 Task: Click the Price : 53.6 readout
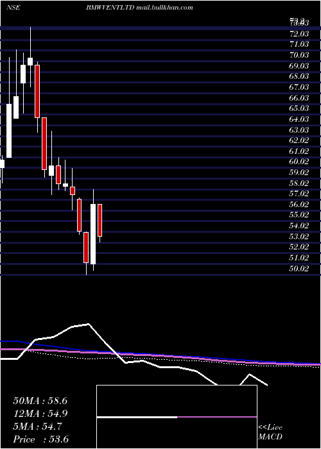pos(40,439)
